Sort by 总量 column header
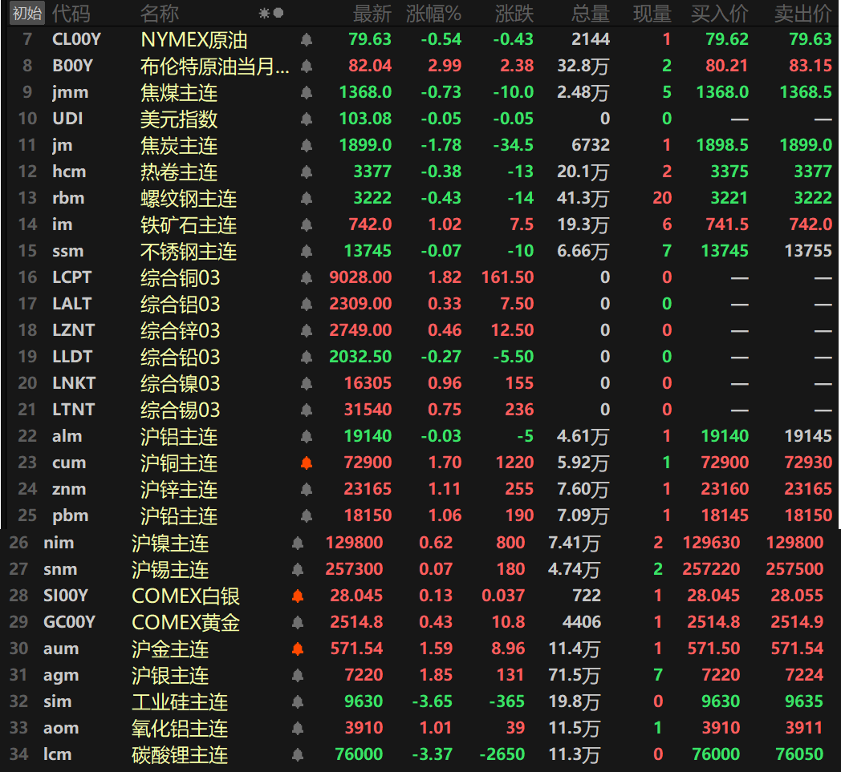The image size is (841, 772). click(591, 14)
